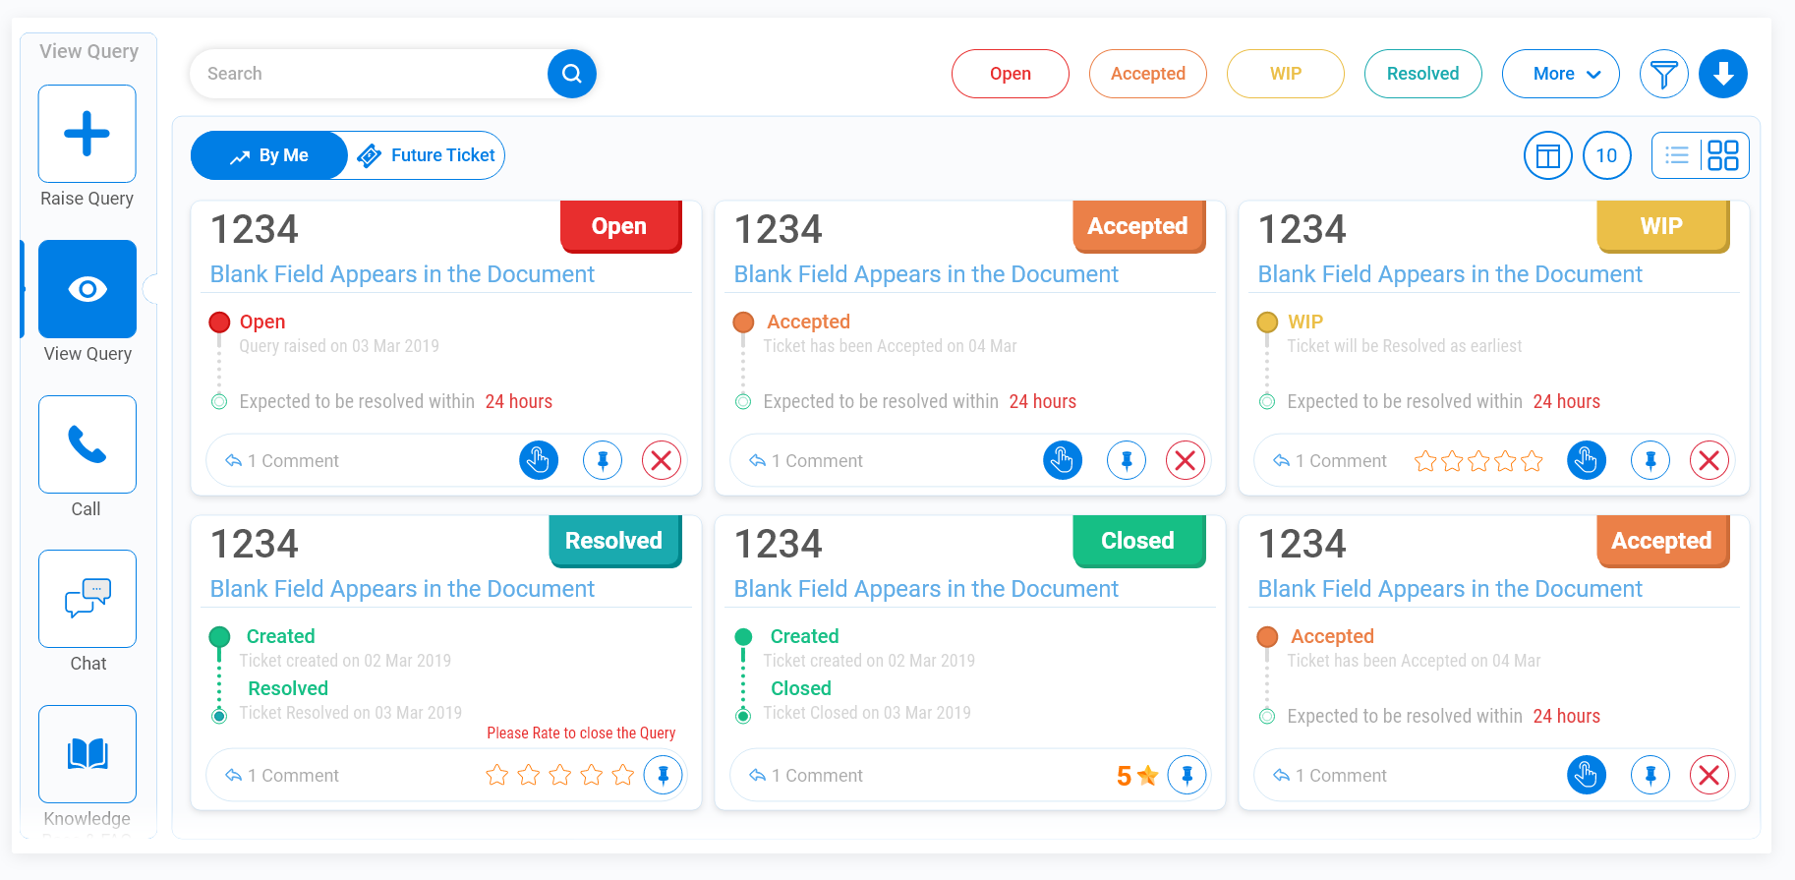Expand the More status dropdown
The width and height of the screenshot is (1795, 880).
1561,74
